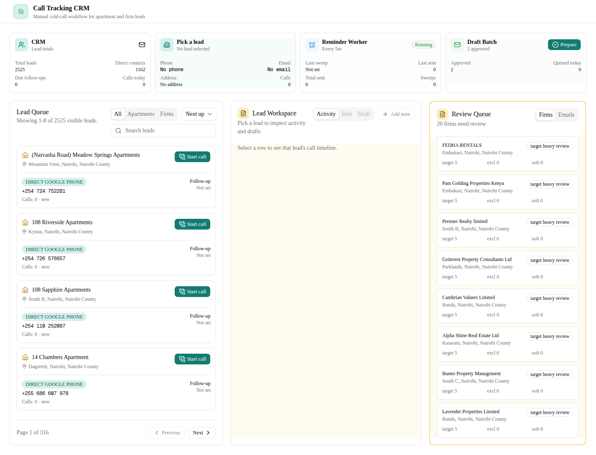Screen dimensions: 596x455
Task: Switch to the Activity tab
Action: 326,114
